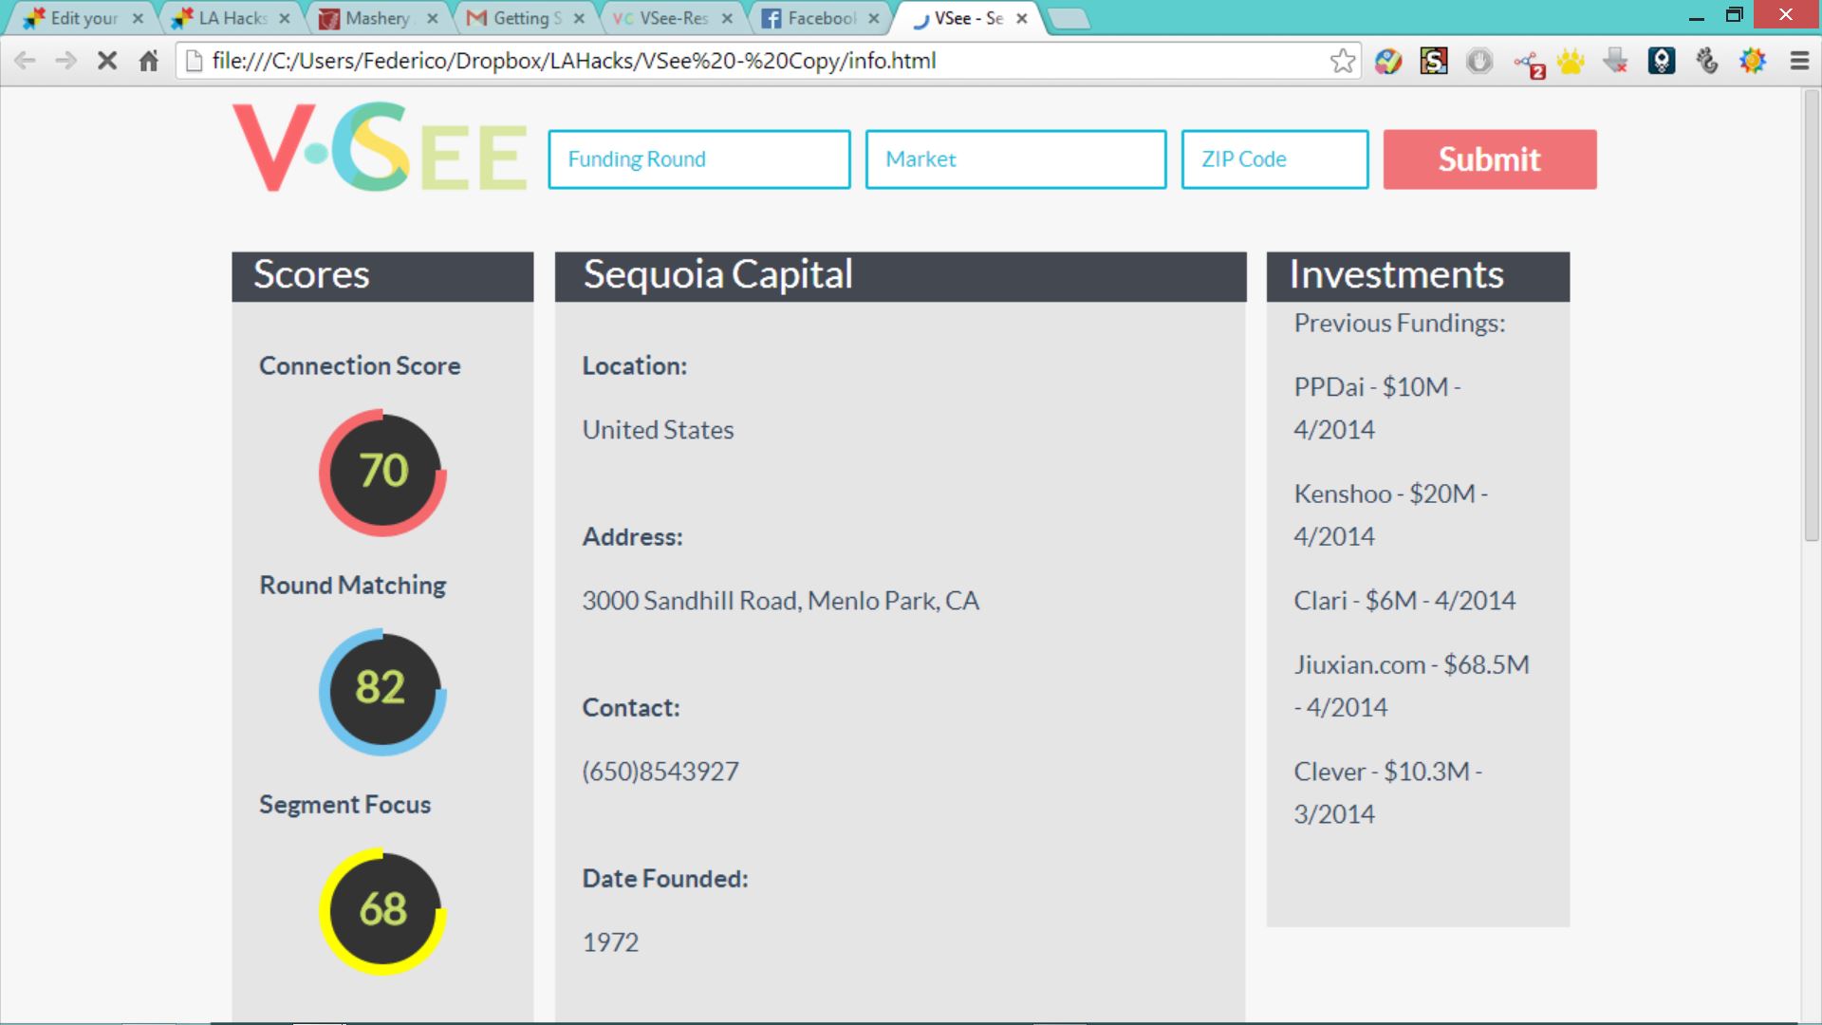Open the Chrome hamburger menu

pyautogui.click(x=1799, y=62)
